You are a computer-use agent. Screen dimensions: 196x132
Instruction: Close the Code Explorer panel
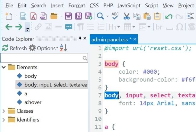point(85,39)
